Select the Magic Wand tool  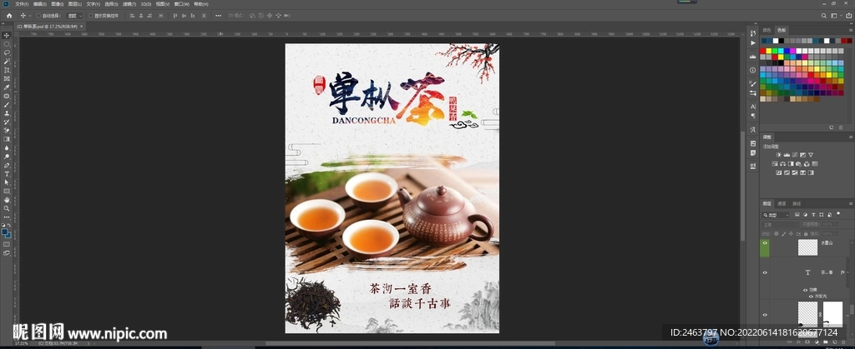(8, 61)
